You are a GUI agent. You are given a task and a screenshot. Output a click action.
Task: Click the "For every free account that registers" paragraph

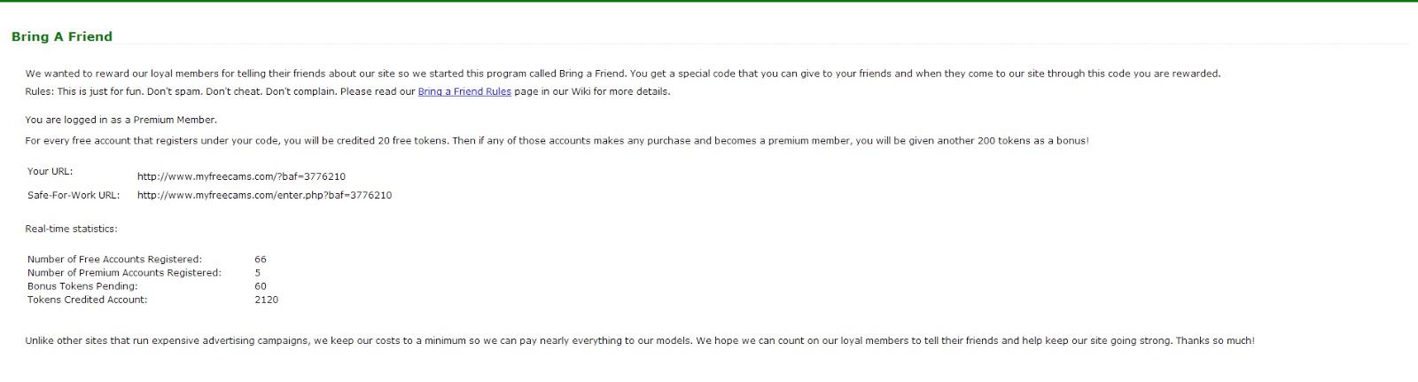pyautogui.click(x=557, y=141)
